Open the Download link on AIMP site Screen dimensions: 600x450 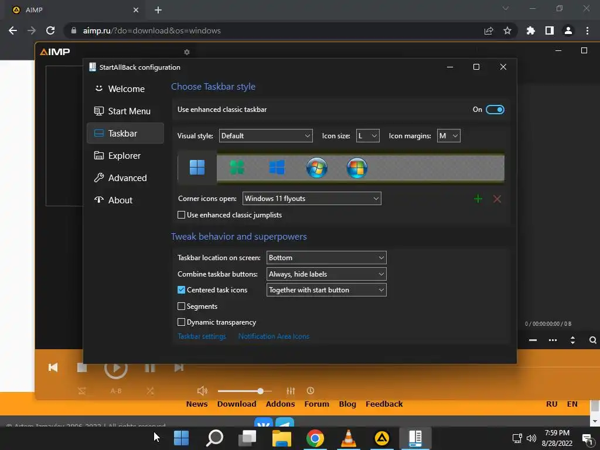pyautogui.click(x=237, y=404)
